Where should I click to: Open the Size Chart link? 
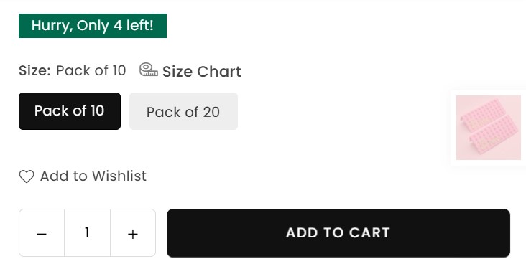(202, 72)
